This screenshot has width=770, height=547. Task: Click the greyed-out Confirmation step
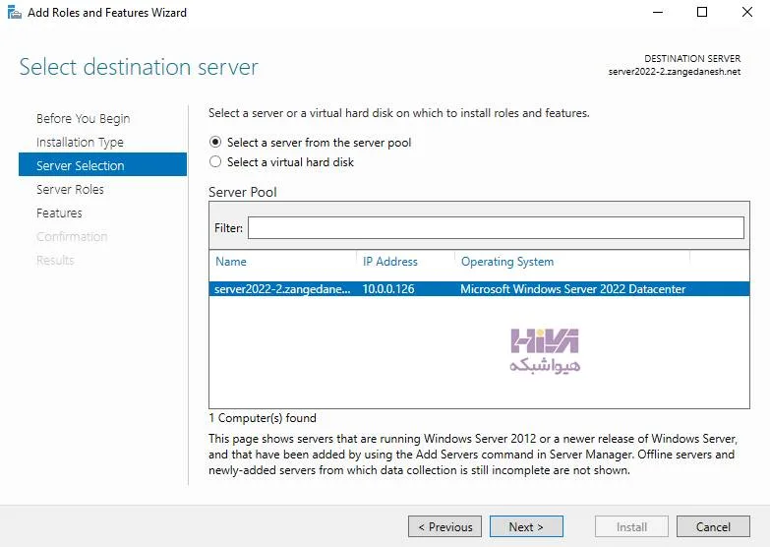coord(72,236)
